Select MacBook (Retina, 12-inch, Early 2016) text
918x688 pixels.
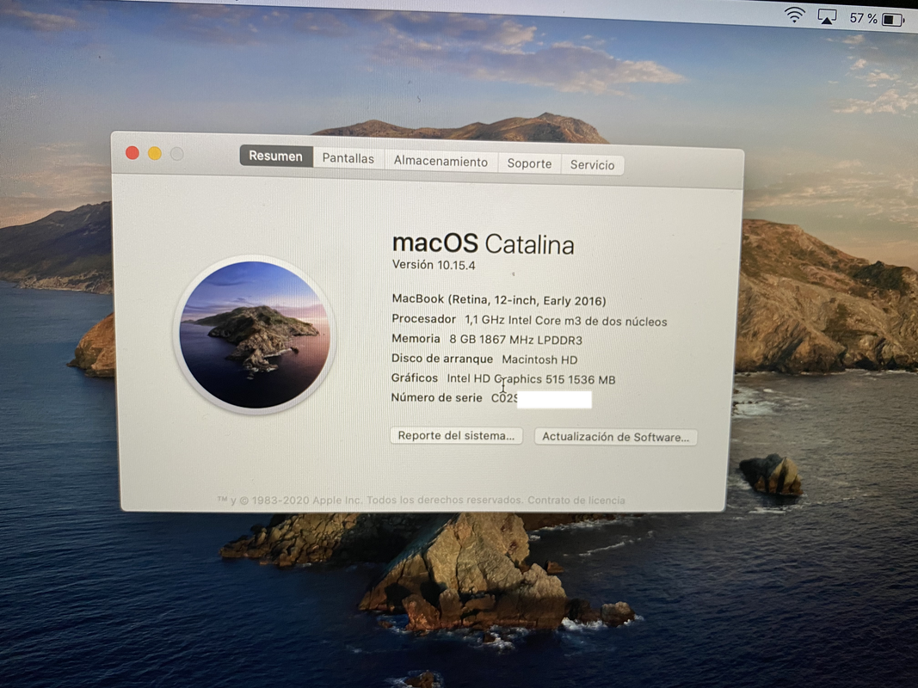point(499,300)
